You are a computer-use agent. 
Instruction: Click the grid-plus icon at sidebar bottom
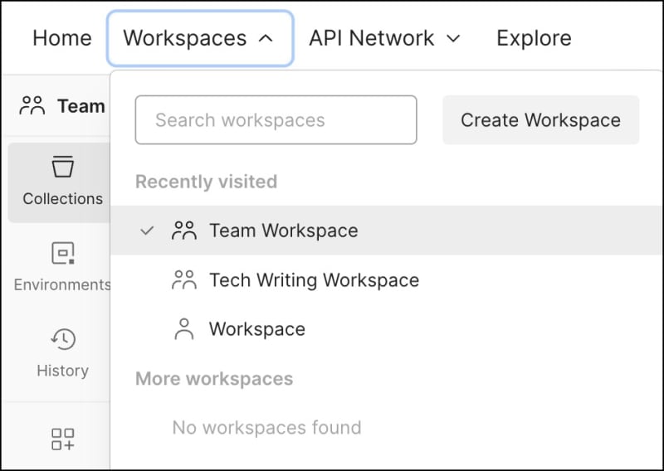pos(62,439)
